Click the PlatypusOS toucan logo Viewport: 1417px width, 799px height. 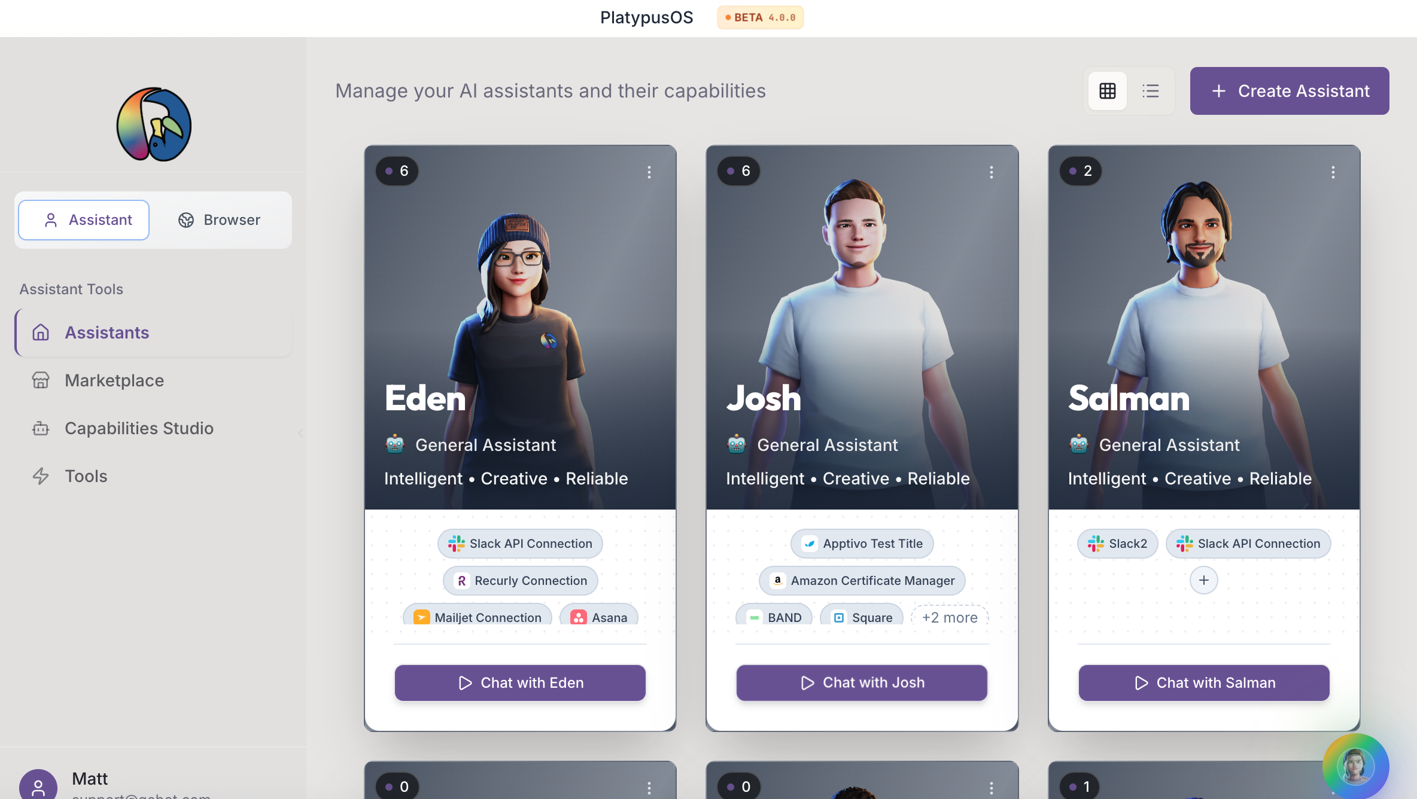coord(154,124)
